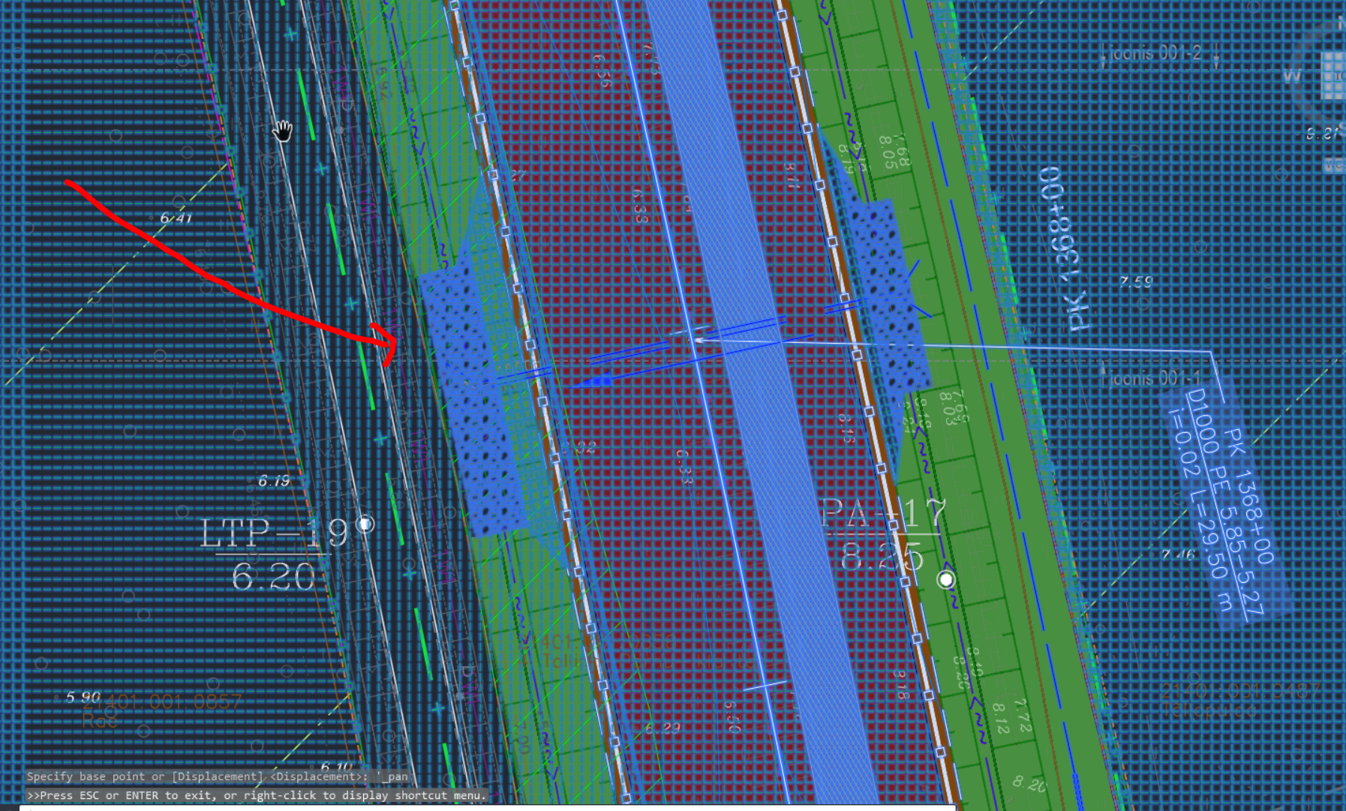
Task: Click the survey point marker beside LTP-19
Action: tap(365, 524)
